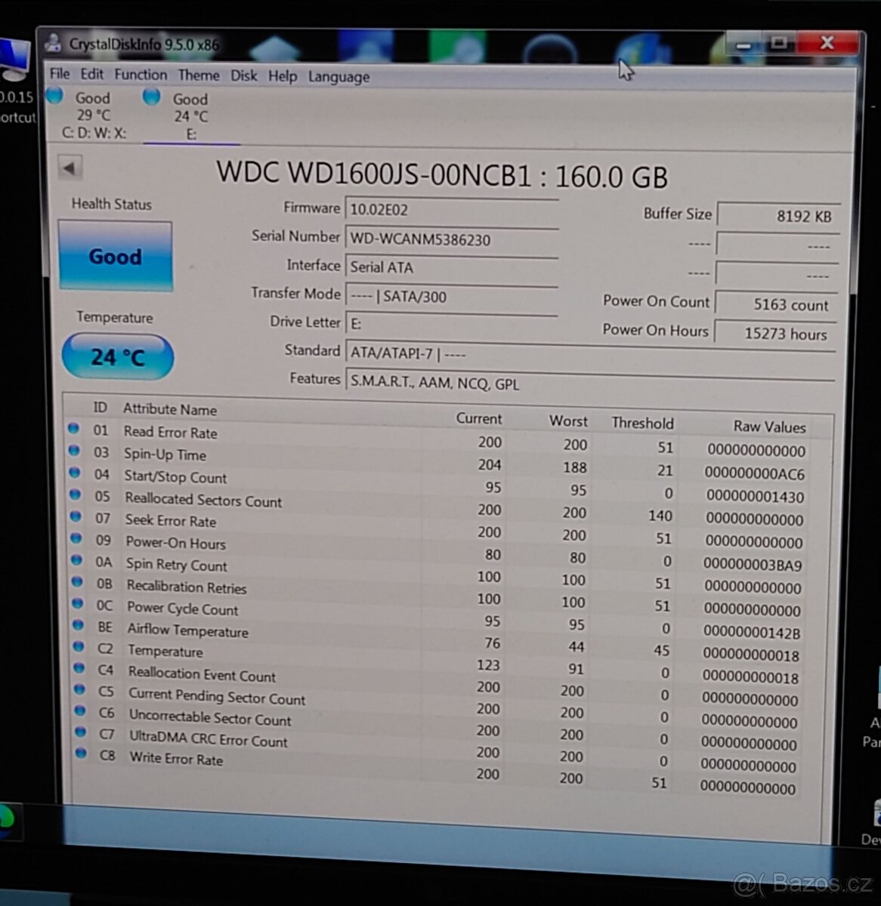Open the File menu
This screenshot has width=881, height=906.
60,74
